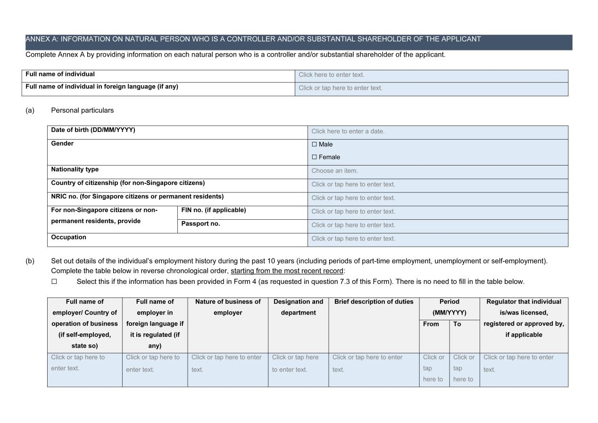
Task: Click the Full name of individual field
Action: [431, 75]
